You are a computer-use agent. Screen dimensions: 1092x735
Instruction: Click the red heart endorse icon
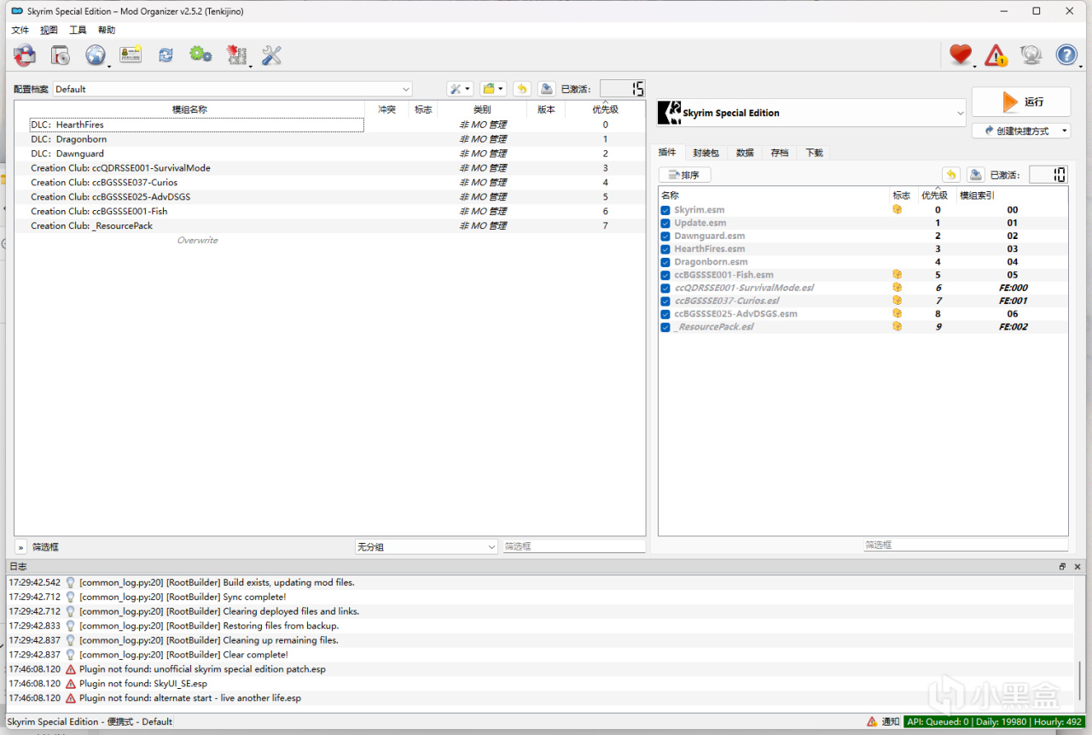coord(961,55)
